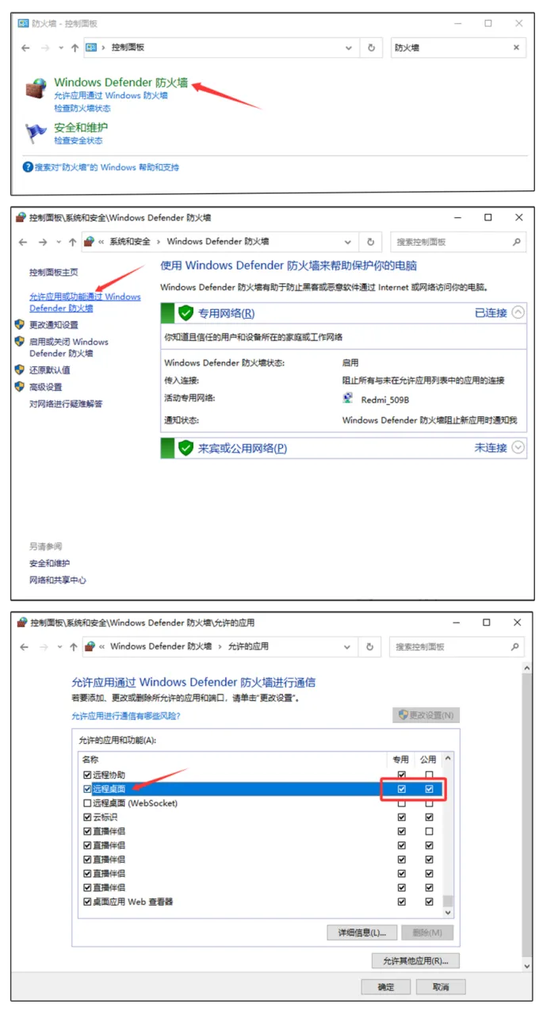The width and height of the screenshot is (543, 1015).
Task: Go back in the 允许的应用 window
Action: click(24, 646)
